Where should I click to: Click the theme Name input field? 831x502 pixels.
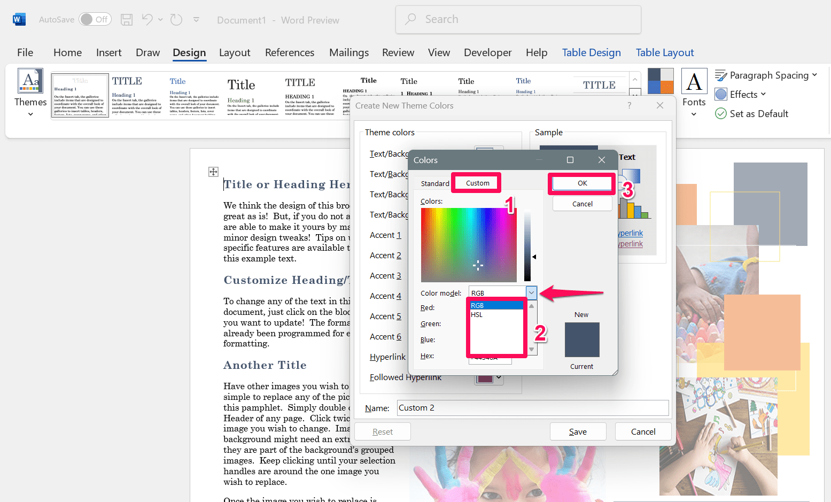[533, 408]
